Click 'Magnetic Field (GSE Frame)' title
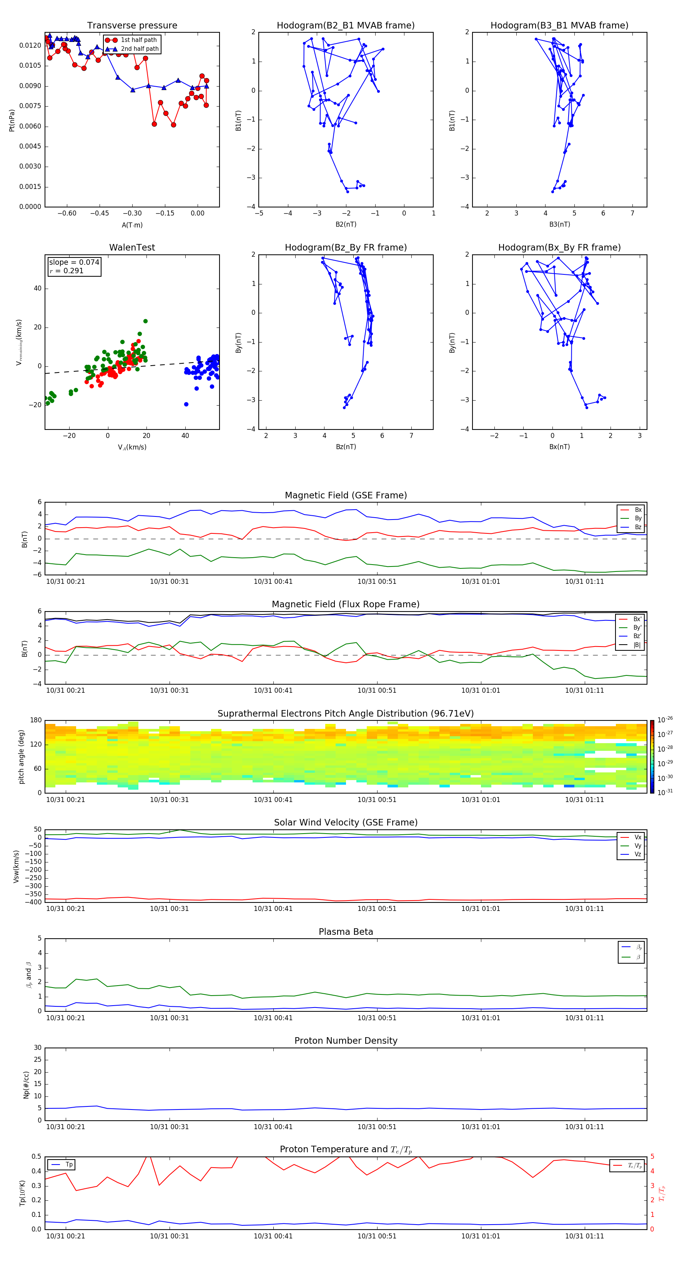The height and width of the screenshot is (1270, 692). (x=346, y=495)
